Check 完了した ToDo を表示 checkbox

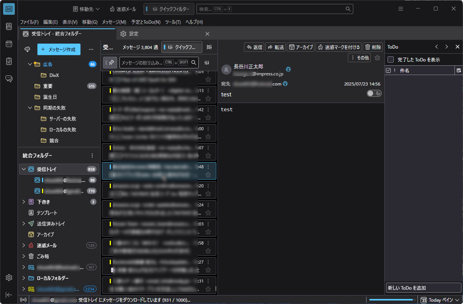[391, 59]
